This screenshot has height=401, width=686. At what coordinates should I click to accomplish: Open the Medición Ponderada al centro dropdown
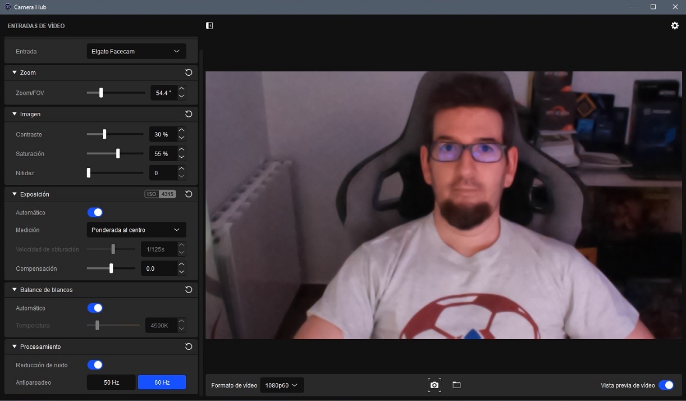point(136,230)
